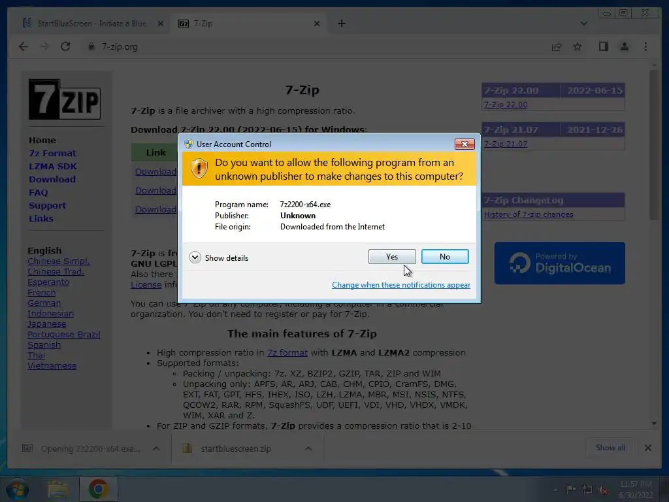Open Chrome tab search dropdown

click(583, 24)
